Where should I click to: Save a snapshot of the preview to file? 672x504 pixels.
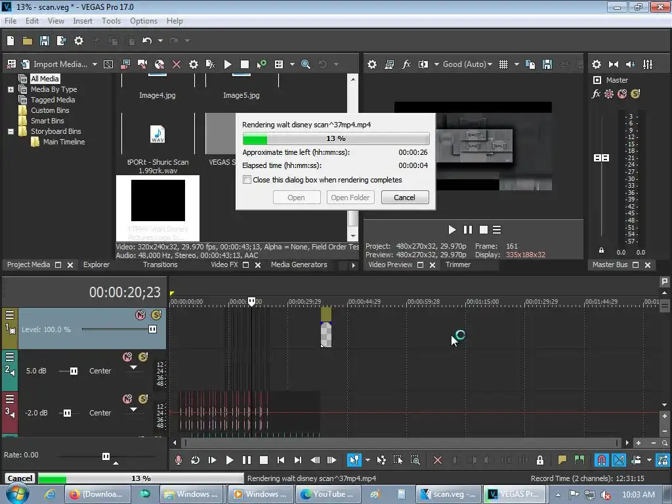point(547,64)
